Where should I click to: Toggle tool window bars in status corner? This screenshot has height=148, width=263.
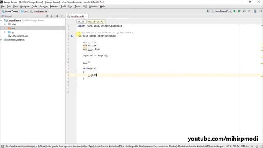click(2, 146)
